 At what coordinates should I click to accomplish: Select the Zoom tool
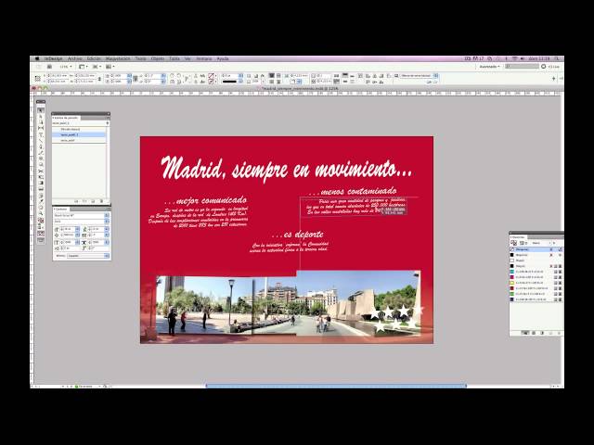[x=41, y=213]
